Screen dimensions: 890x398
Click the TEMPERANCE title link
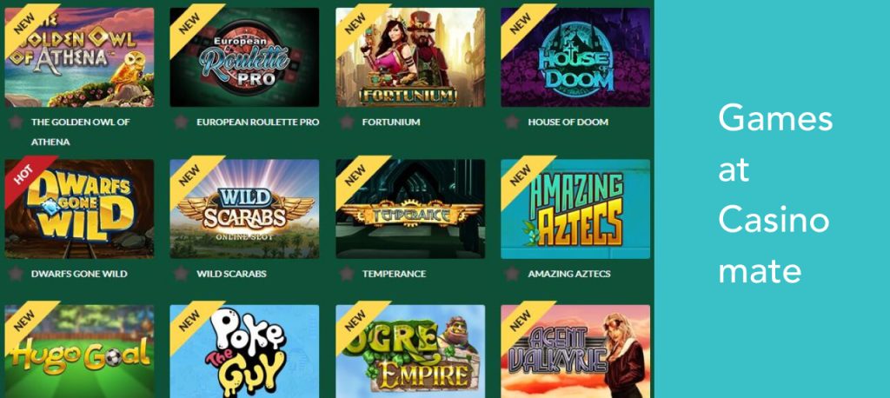point(394,274)
